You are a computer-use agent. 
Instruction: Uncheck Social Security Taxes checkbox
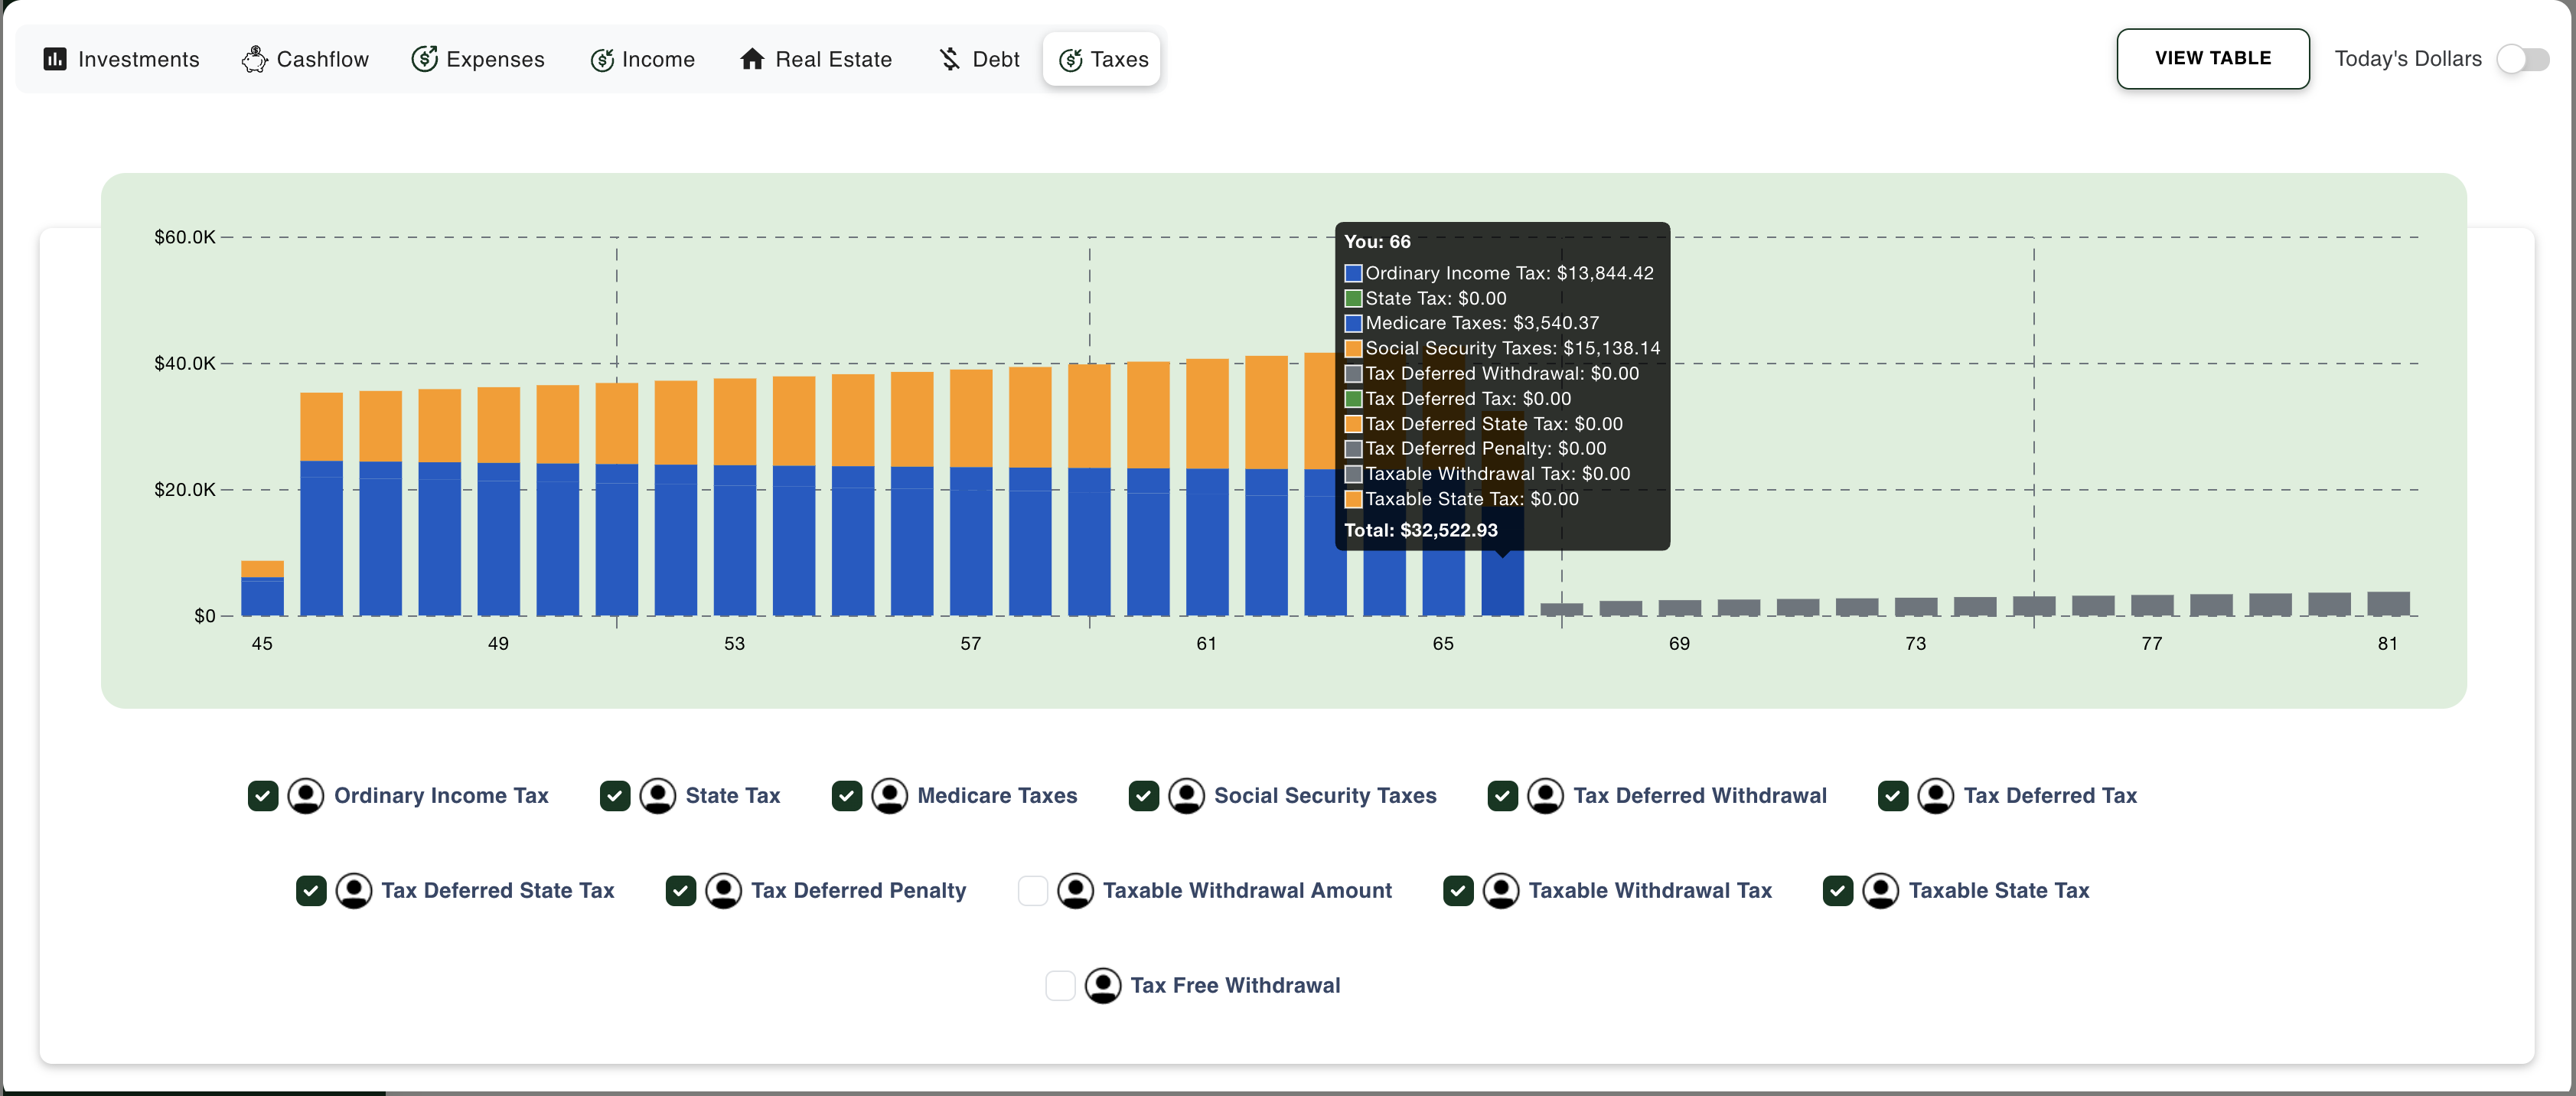pos(1143,796)
